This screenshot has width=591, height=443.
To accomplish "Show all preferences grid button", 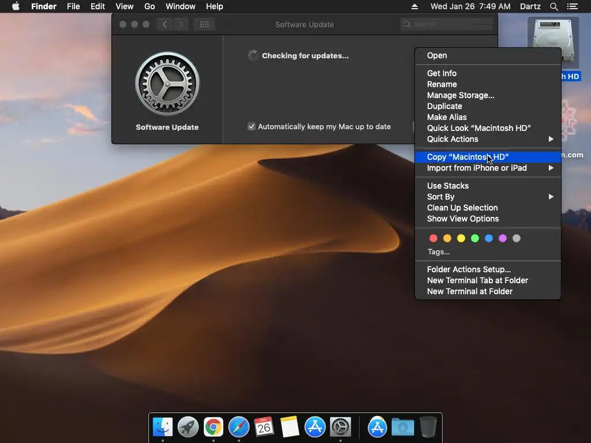I will (x=204, y=24).
